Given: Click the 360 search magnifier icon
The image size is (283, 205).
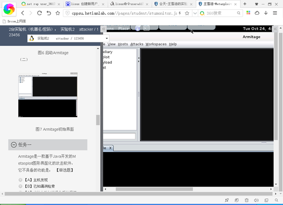Looking at the screenshot, I should coord(239,13).
